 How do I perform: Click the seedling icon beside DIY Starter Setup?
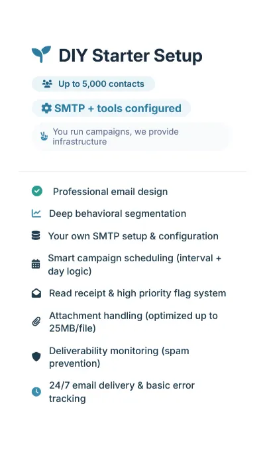click(41, 54)
